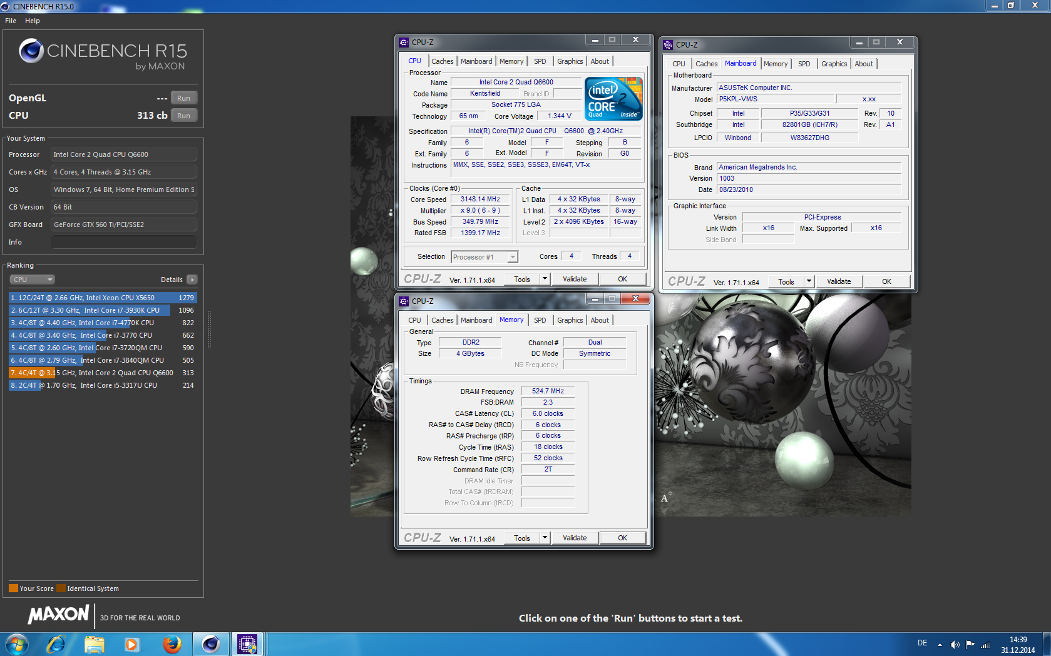The image size is (1051, 656).
Task: Open Action Center flag tray icon
Action: click(x=970, y=645)
